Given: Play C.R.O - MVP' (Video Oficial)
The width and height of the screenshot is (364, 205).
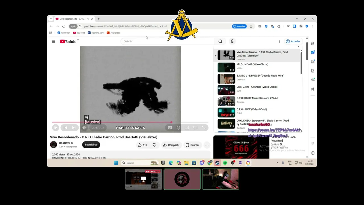Looking at the screenshot, I should point(258,112).
